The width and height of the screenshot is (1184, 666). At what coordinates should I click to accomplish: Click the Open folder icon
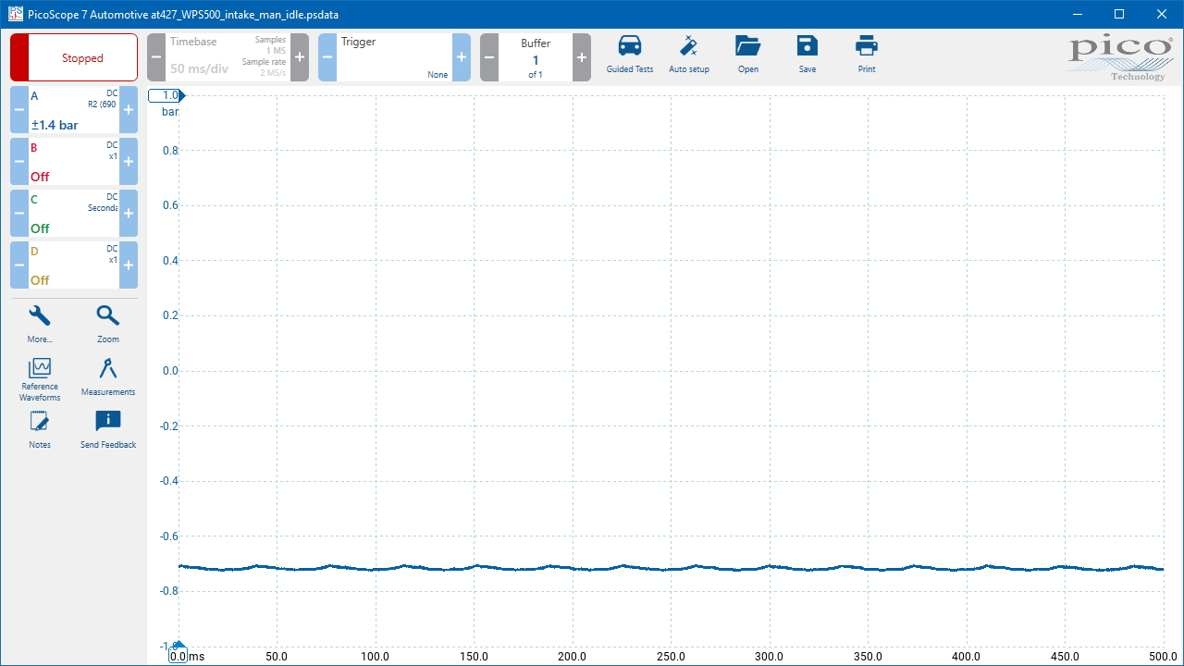click(747, 55)
